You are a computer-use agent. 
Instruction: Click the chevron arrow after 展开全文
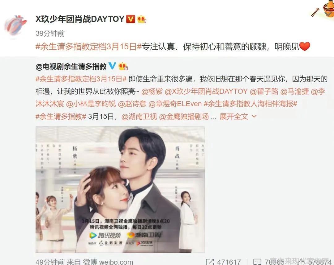[x=254, y=116]
